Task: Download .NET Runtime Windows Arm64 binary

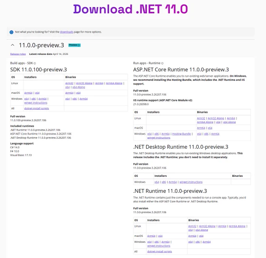Action: pyautogui.click(x=207, y=242)
